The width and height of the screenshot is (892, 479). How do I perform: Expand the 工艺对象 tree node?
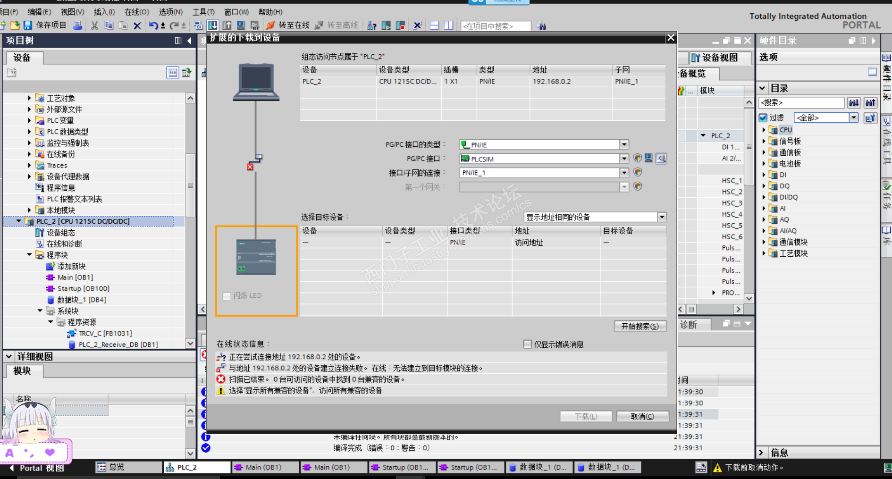coord(29,98)
